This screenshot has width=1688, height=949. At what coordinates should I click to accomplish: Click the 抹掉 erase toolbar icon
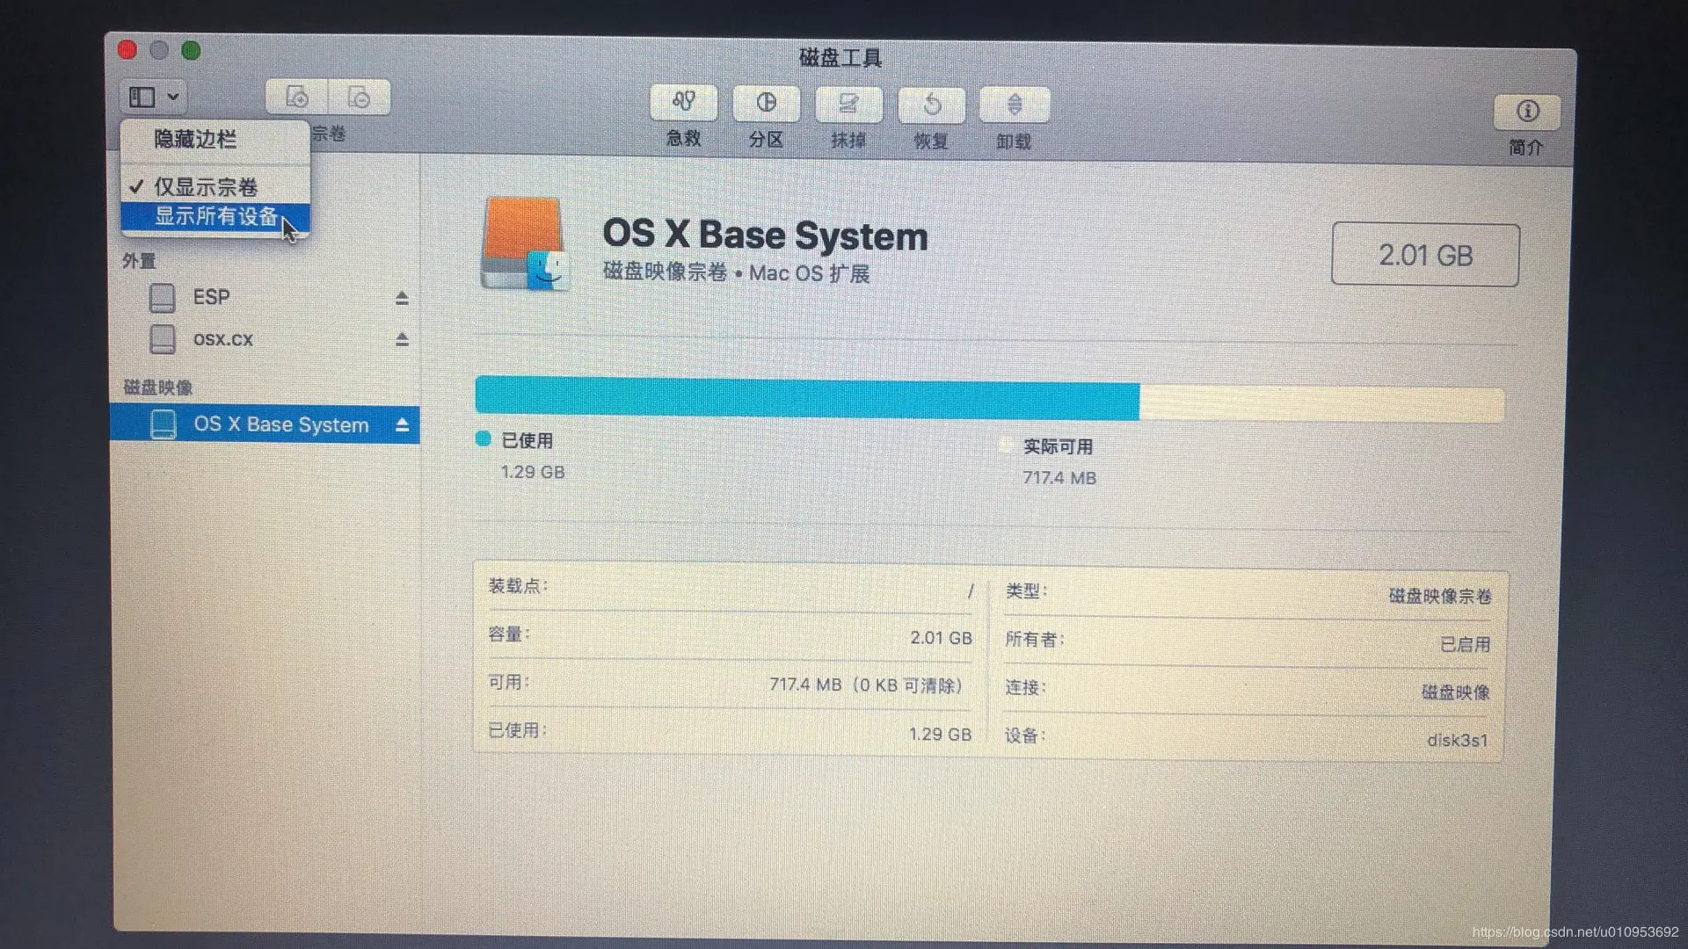point(848,105)
